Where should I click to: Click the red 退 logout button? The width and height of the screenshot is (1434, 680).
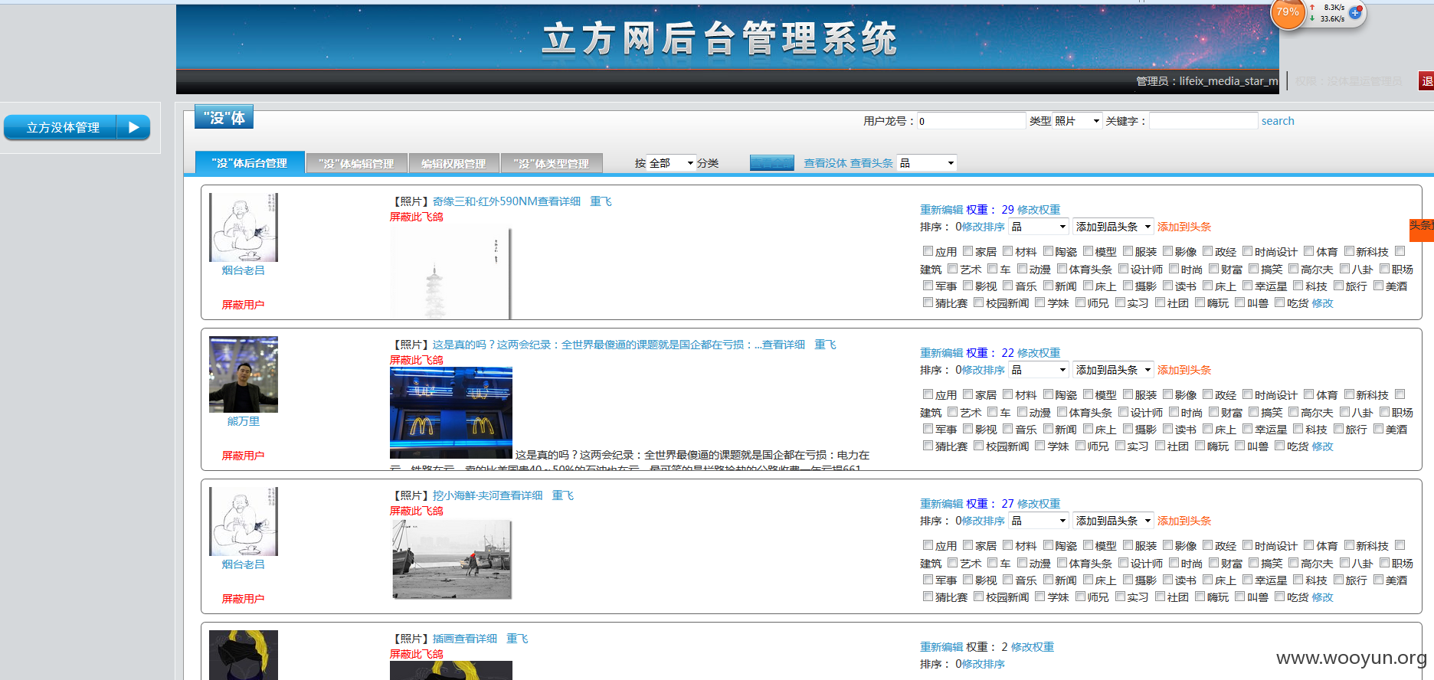pyautogui.click(x=1426, y=80)
